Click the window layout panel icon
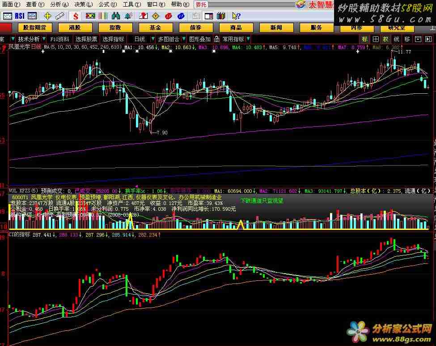Viewport: 436px width, 346px height. click(208, 16)
